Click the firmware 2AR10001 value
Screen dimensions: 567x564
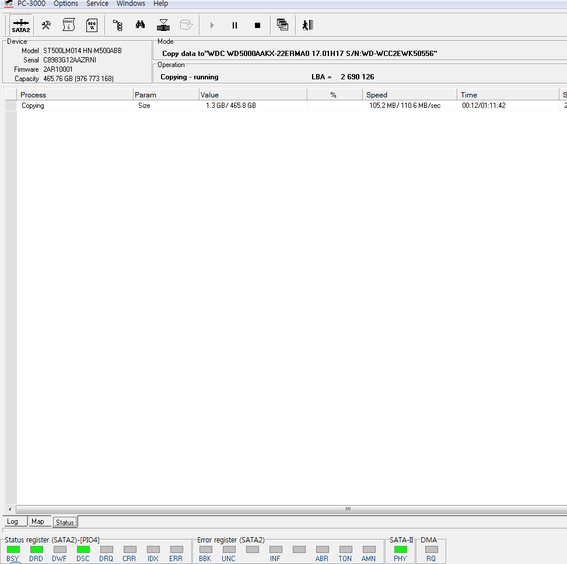(58, 69)
